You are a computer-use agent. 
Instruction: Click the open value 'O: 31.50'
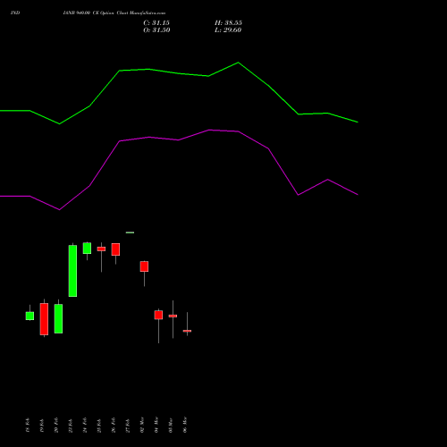pos(156,30)
